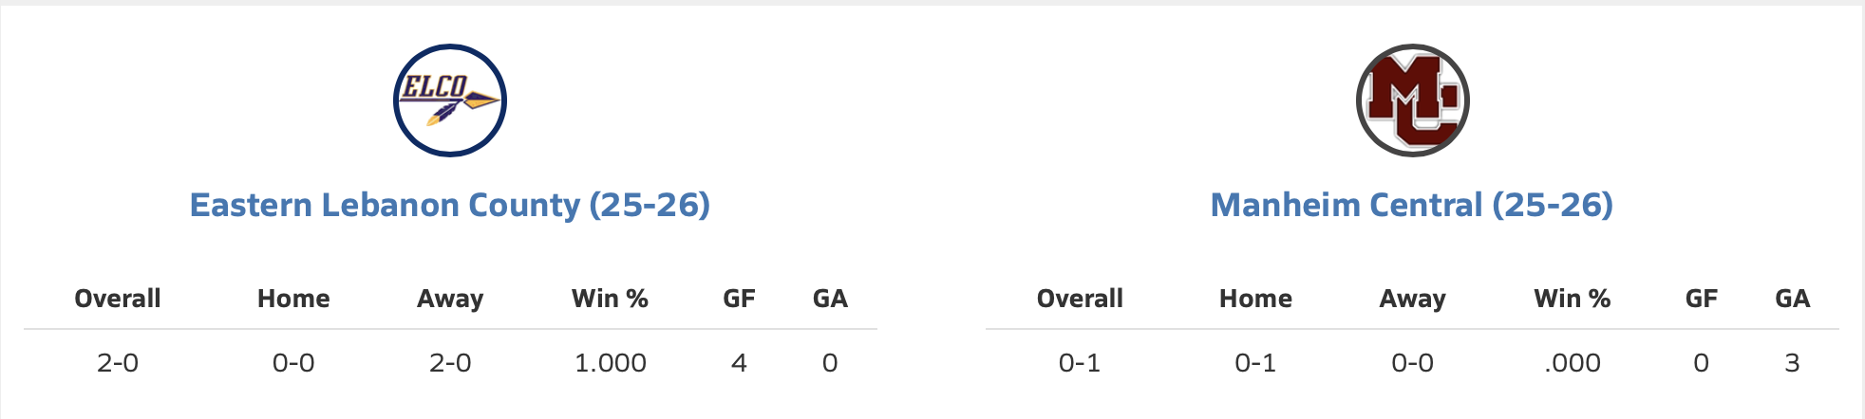Select Overall column header for Eastern Lebanon
Viewport: 1865px width, 419px height.
point(118,299)
